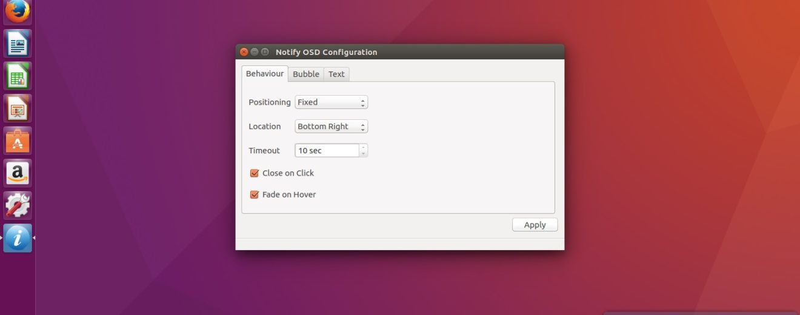
Task: Open the Amazon launcher icon
Action: (18, 173)
